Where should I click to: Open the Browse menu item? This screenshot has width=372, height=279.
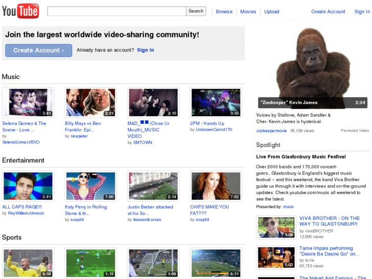point(224,12)
